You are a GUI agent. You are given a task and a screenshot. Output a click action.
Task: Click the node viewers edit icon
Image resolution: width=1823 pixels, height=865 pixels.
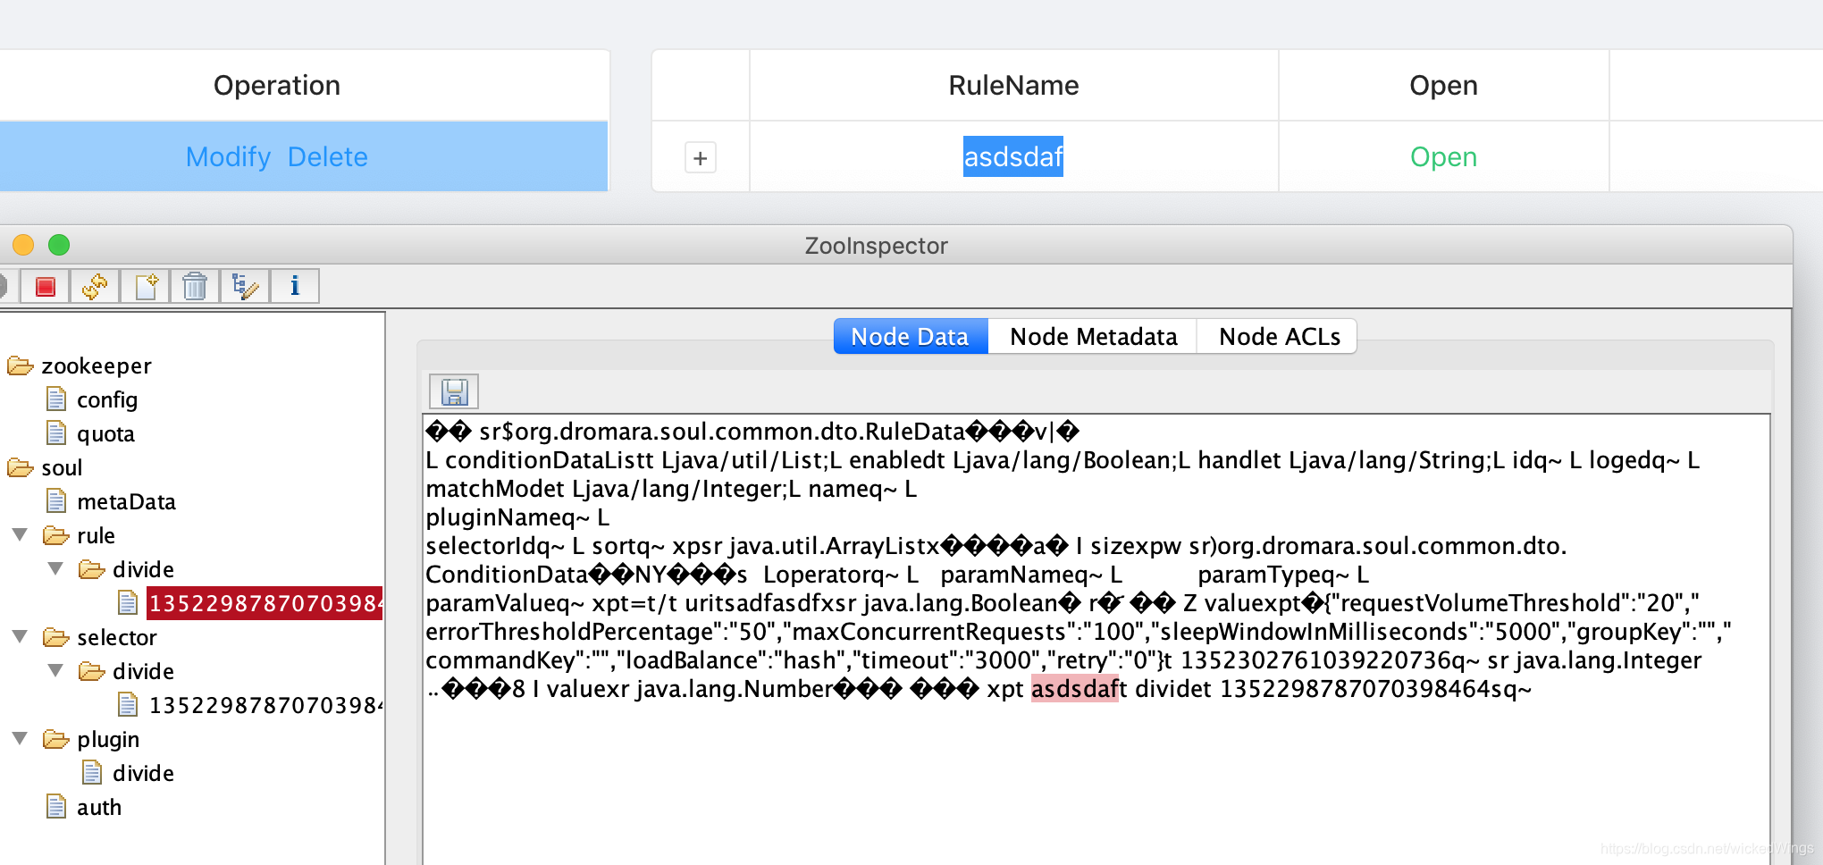click(x=245, y=286)
